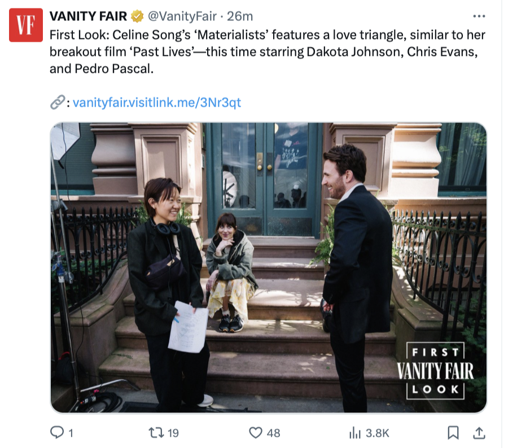The image size is (517, 448).
Task: Click the First Look Vanity Fair watermark
Action: (x=435, y=371)
